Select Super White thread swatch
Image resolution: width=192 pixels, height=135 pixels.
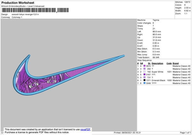pyautogui.click(x=145, y=72)
